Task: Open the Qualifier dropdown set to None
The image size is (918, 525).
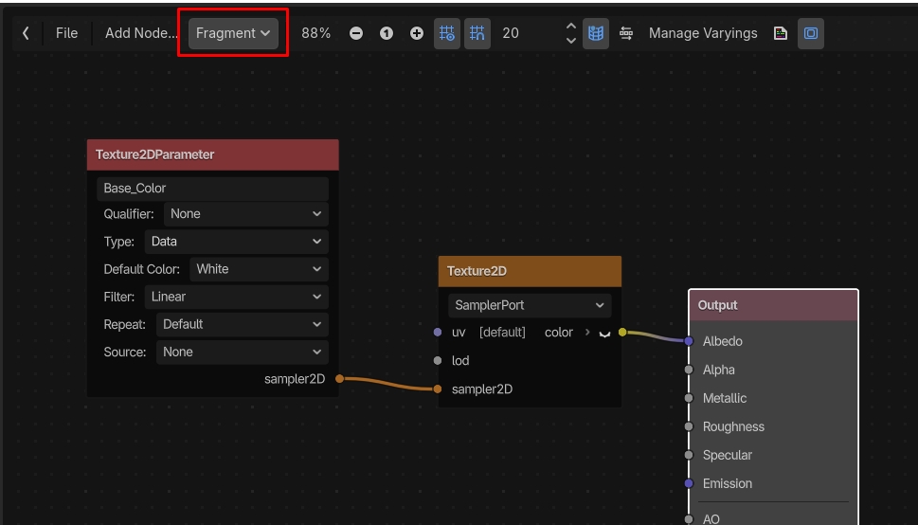Action: pyautogui.click(x=246, y=214)
